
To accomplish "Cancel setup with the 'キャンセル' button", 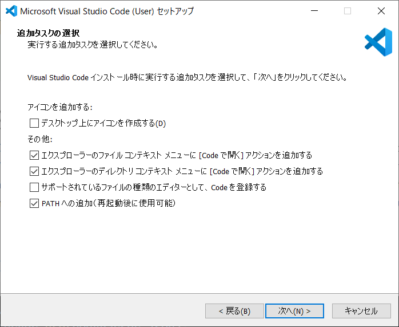I will [361, 311].
